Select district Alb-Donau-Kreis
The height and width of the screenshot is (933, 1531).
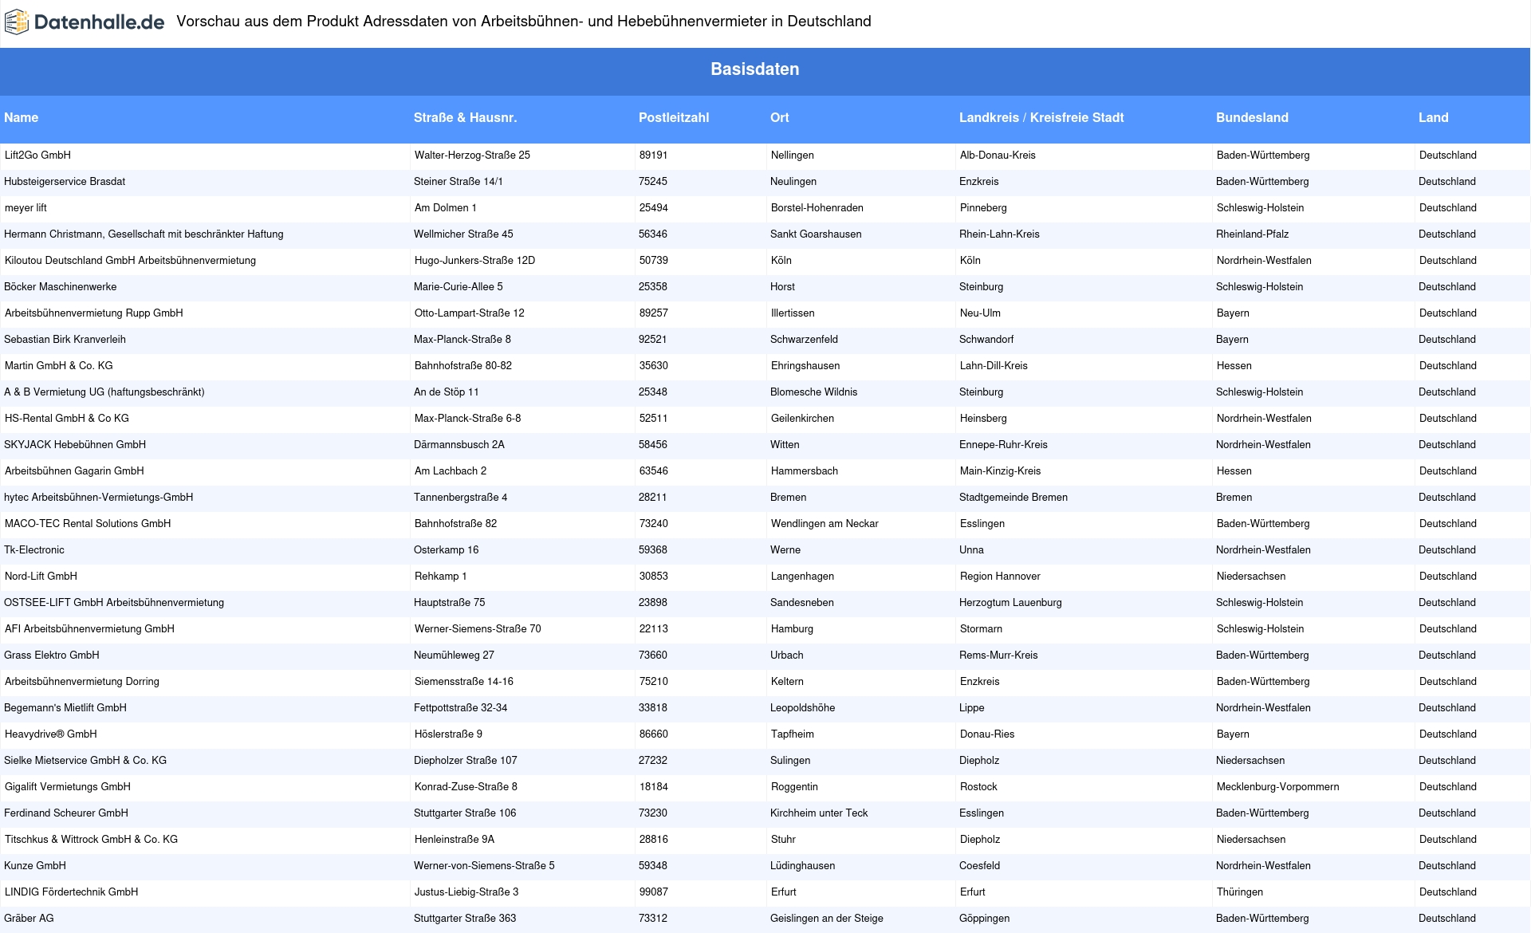(998, 155)
